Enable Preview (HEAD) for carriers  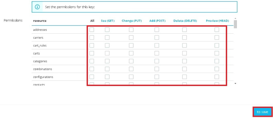pos(217,37)
